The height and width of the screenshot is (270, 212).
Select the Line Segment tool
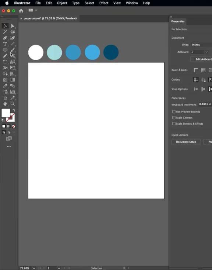click(x=13, y=44)
